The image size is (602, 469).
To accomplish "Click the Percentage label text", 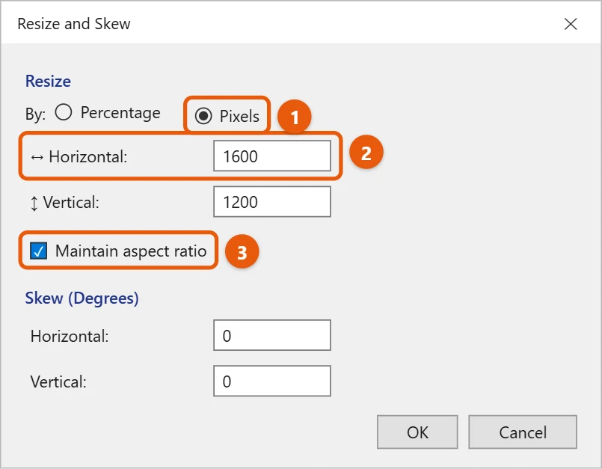I will pyautogui.click(x=120, y=113).
